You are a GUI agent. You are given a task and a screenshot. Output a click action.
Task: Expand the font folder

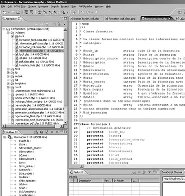coord(12,36)
